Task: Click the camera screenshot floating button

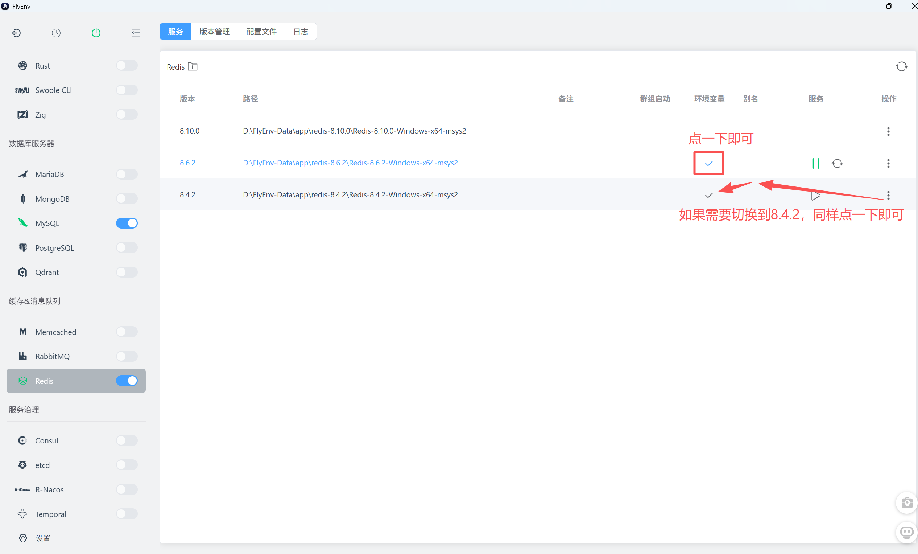Action: tap(906, 503)
